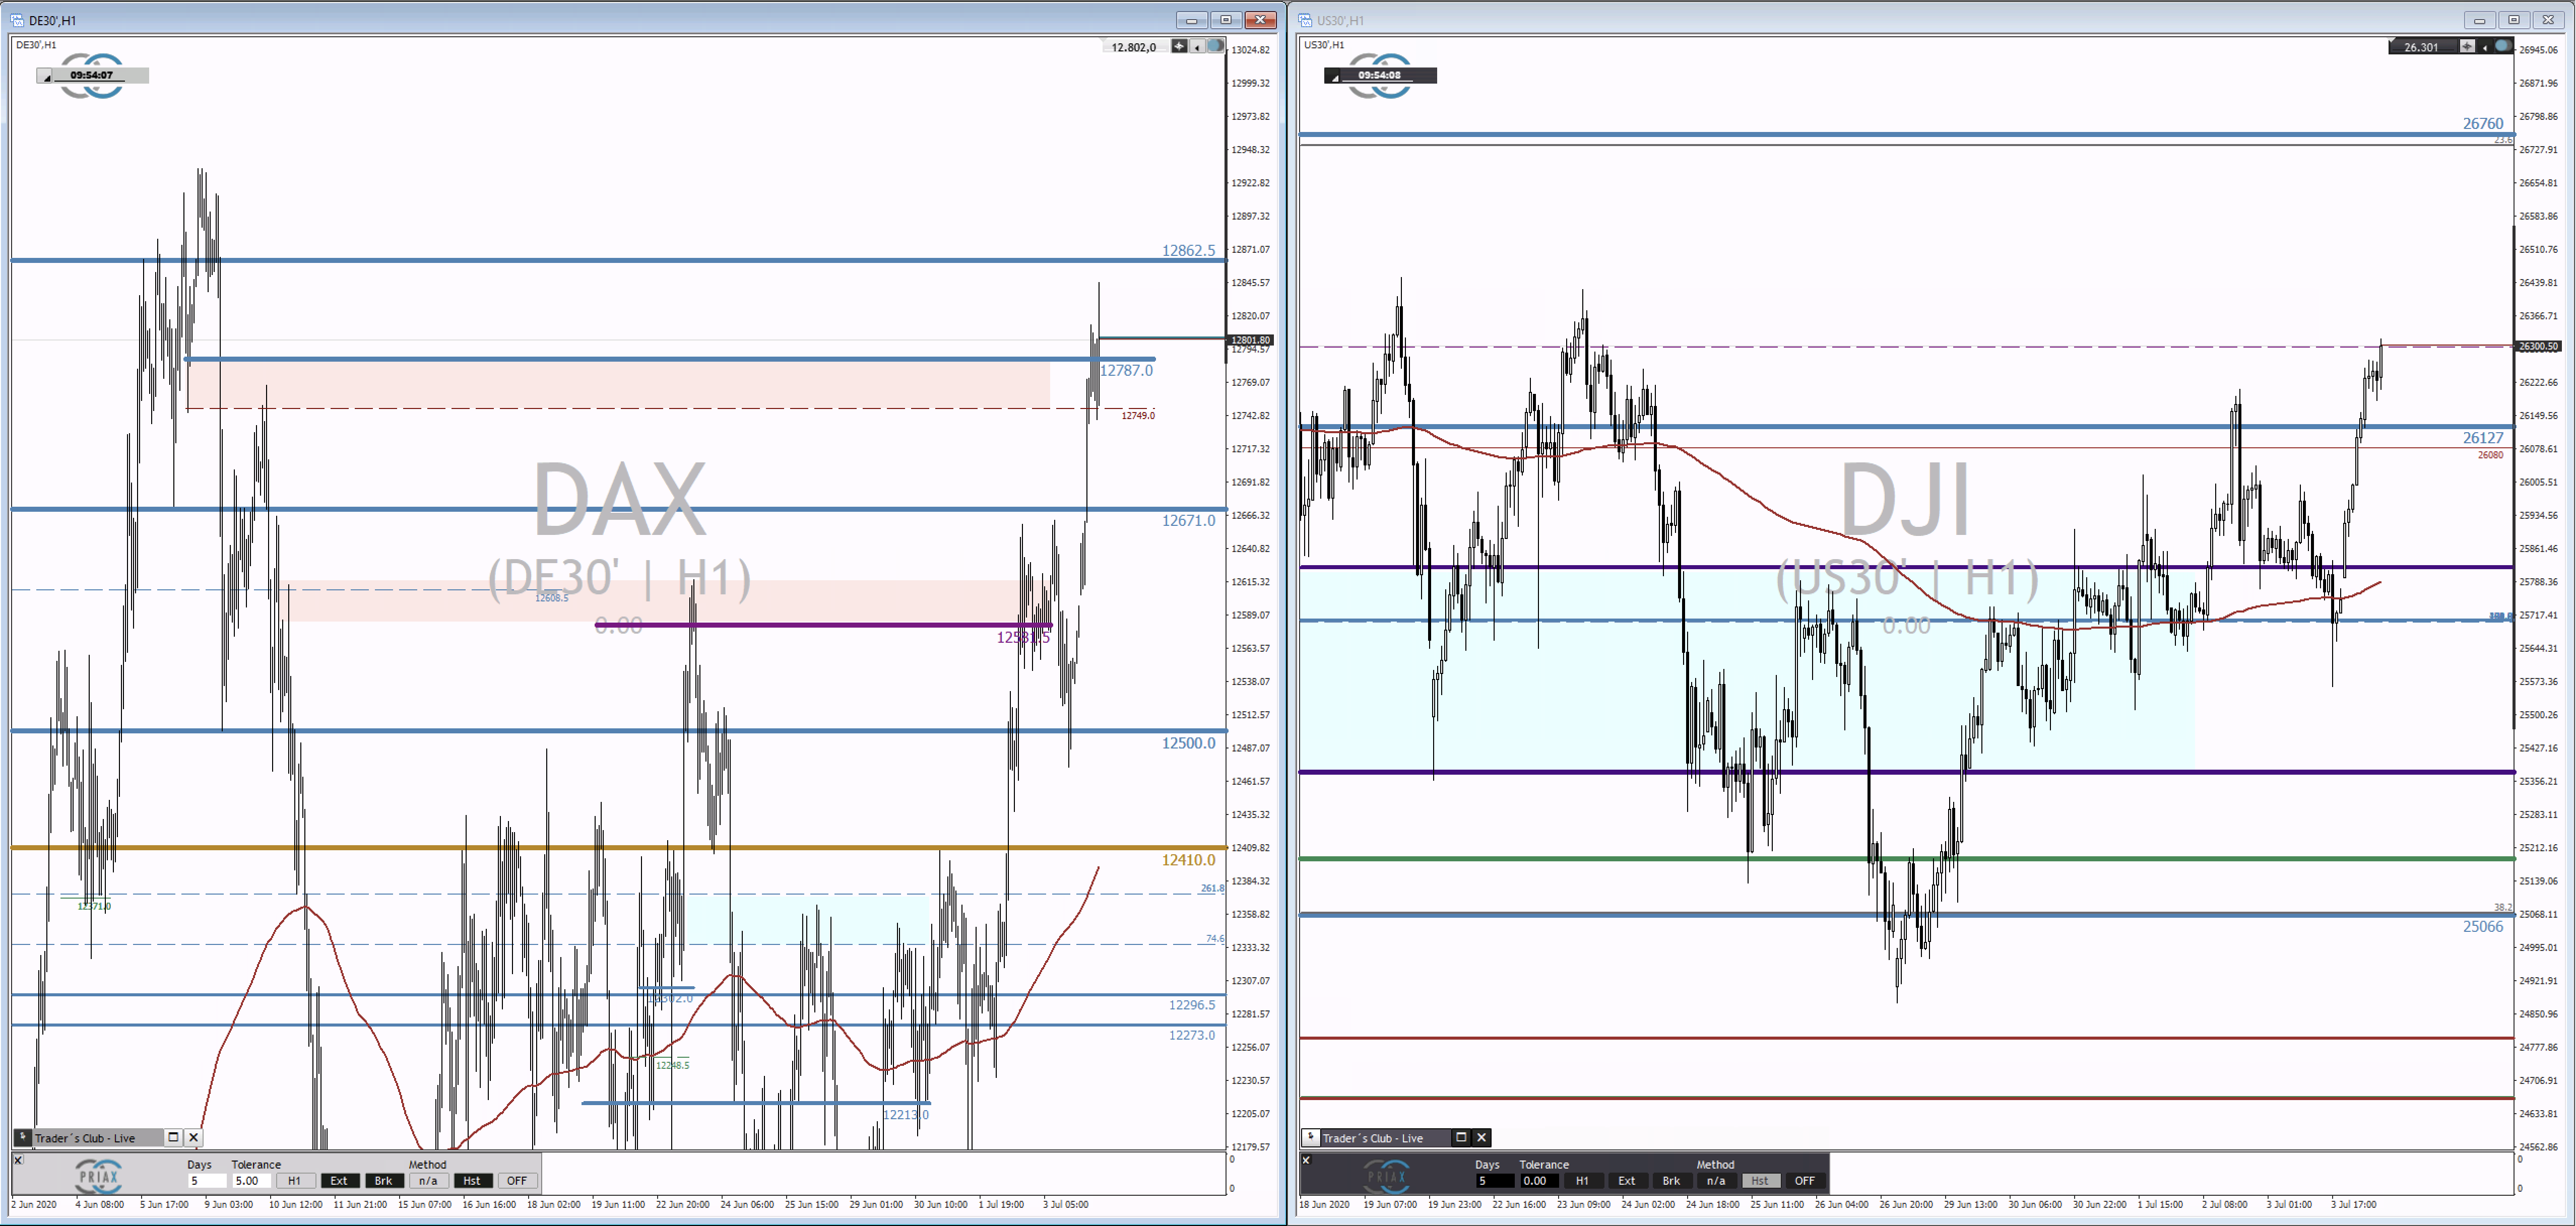Toggle OFF button in US30 control bar

[x=1805, y=1181]
